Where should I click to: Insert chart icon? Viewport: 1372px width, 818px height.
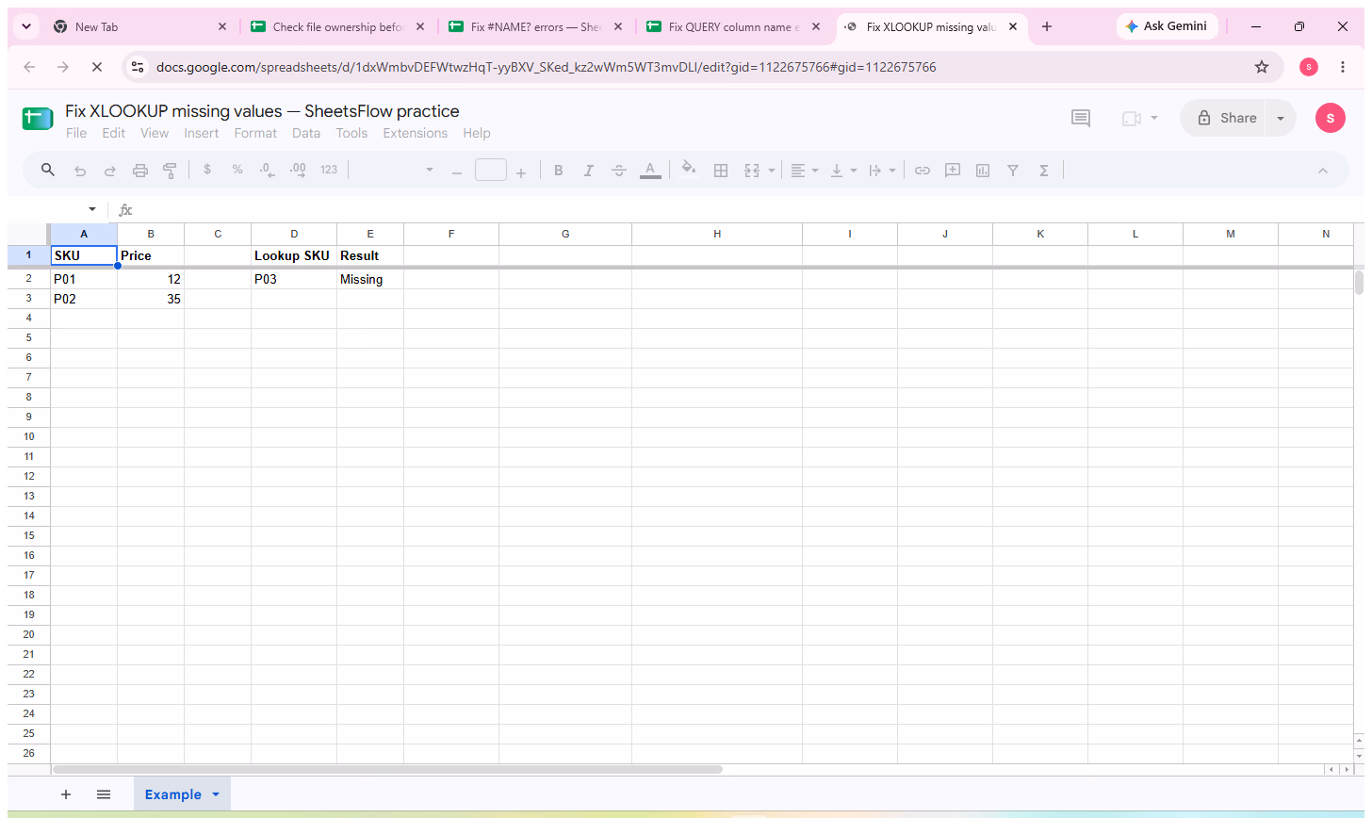[x=983, y=171]
